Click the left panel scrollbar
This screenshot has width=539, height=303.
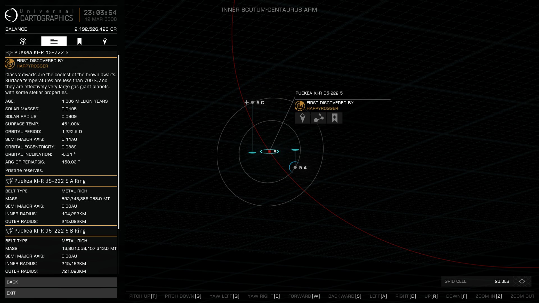[x=119, y=142]
